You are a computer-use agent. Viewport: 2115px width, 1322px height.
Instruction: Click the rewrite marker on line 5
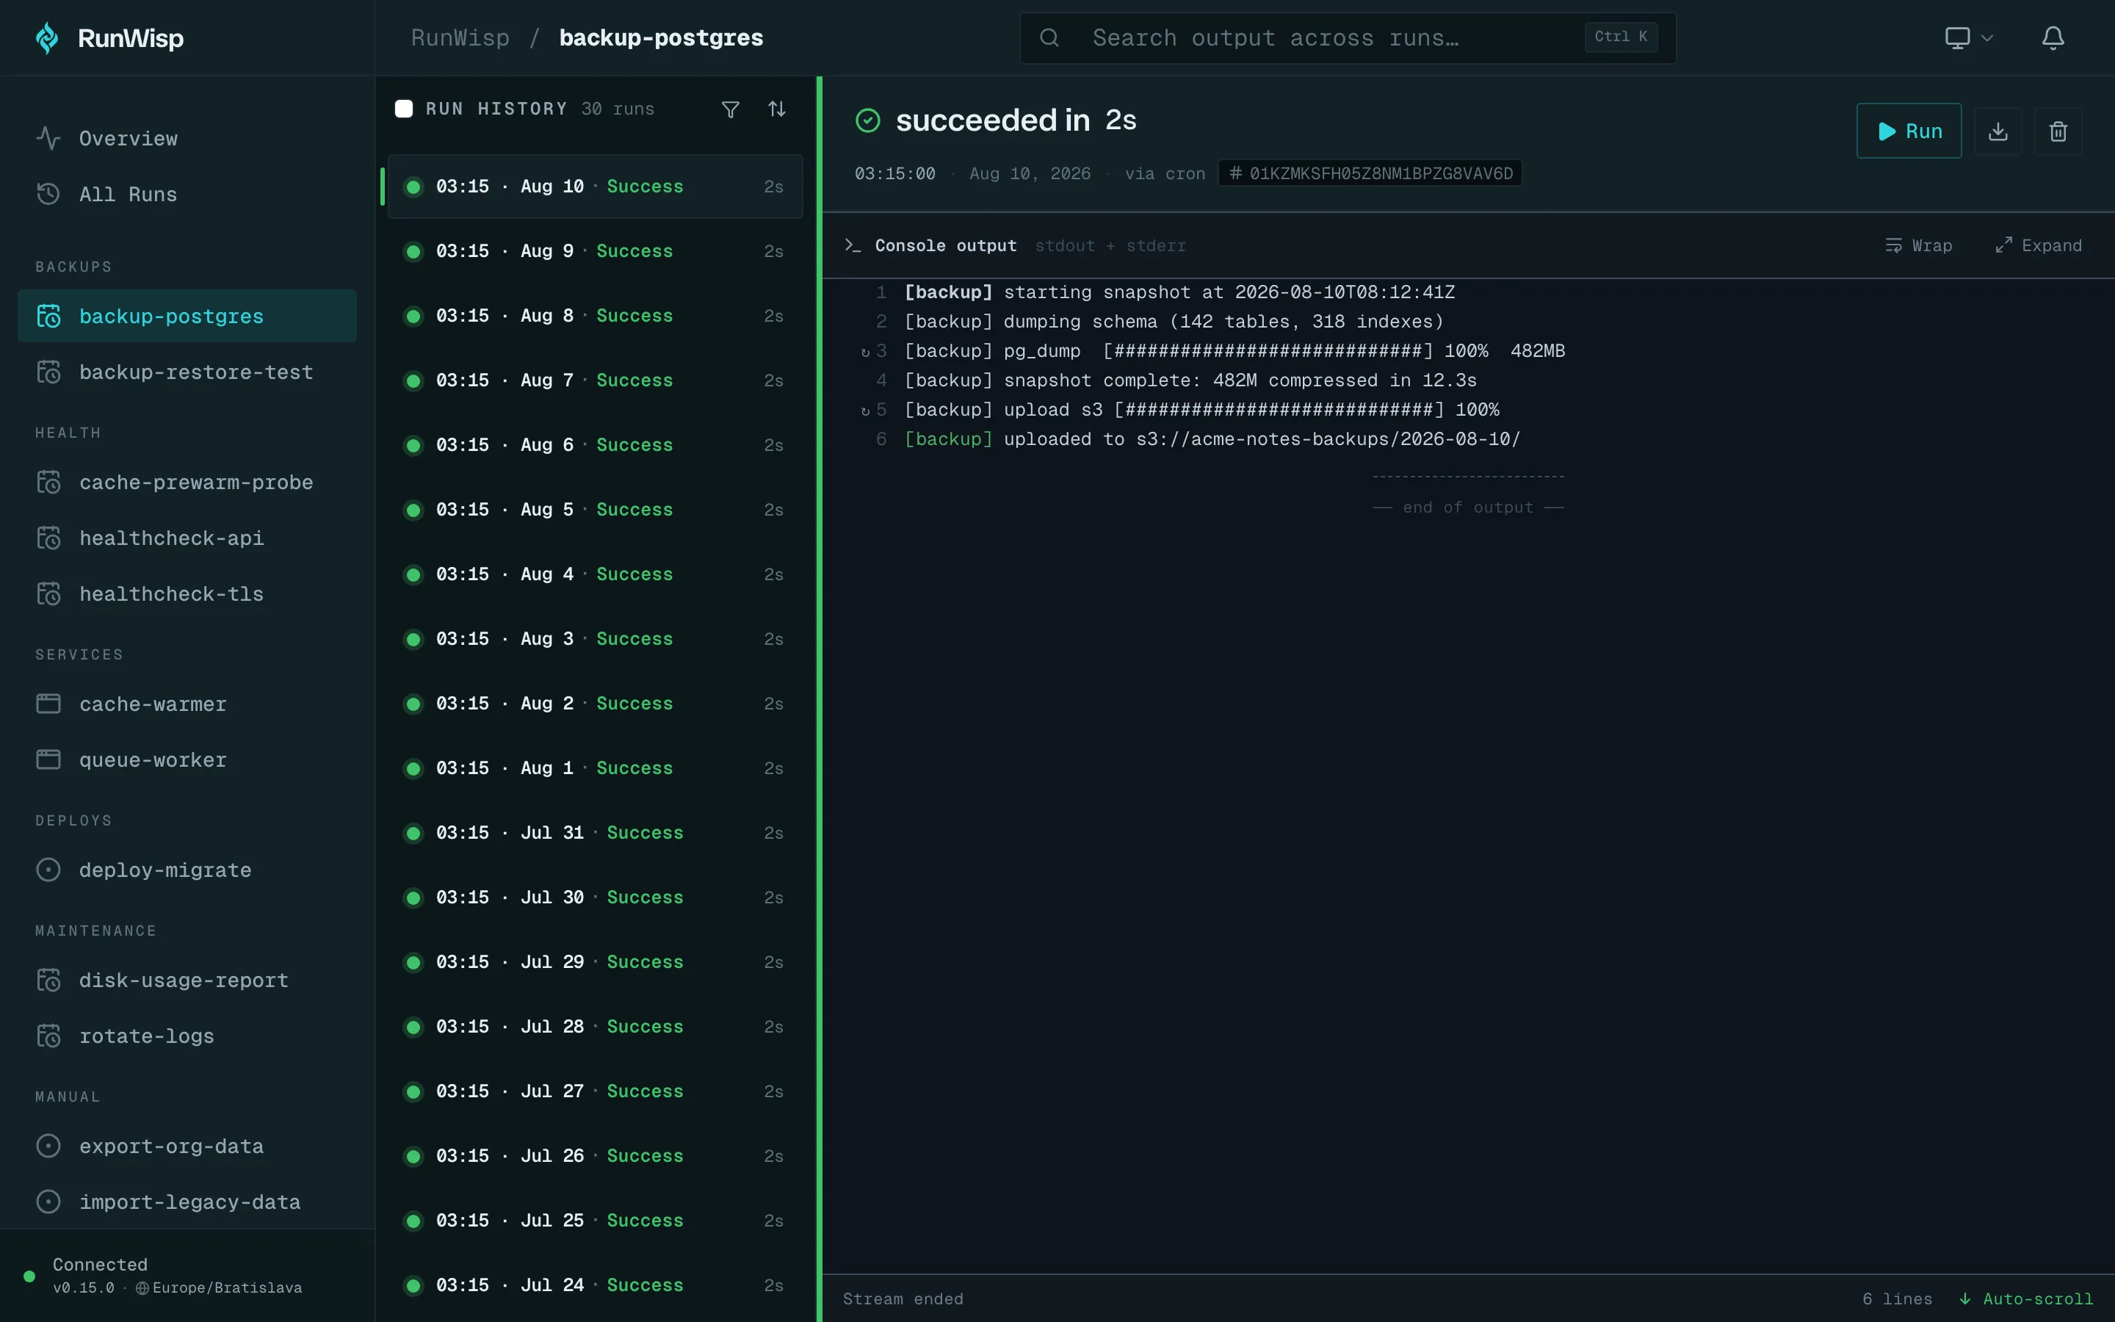865,411
